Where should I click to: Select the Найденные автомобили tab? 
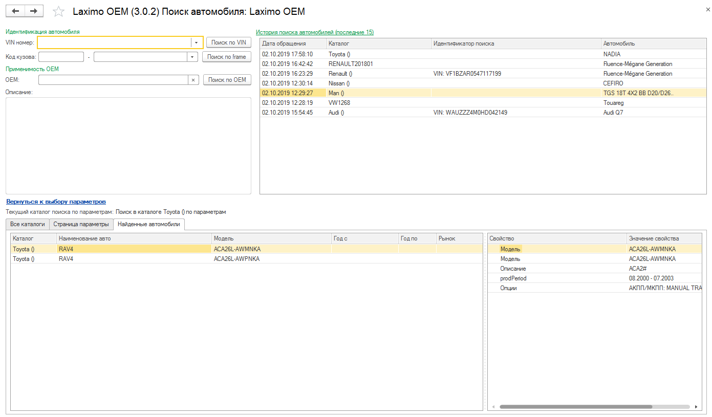149,224
